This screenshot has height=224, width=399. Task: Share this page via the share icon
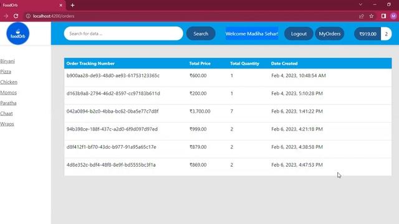[362, 16]
